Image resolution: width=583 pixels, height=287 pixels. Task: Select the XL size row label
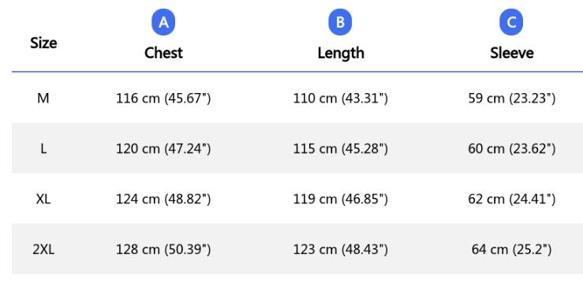click(43, 199)
